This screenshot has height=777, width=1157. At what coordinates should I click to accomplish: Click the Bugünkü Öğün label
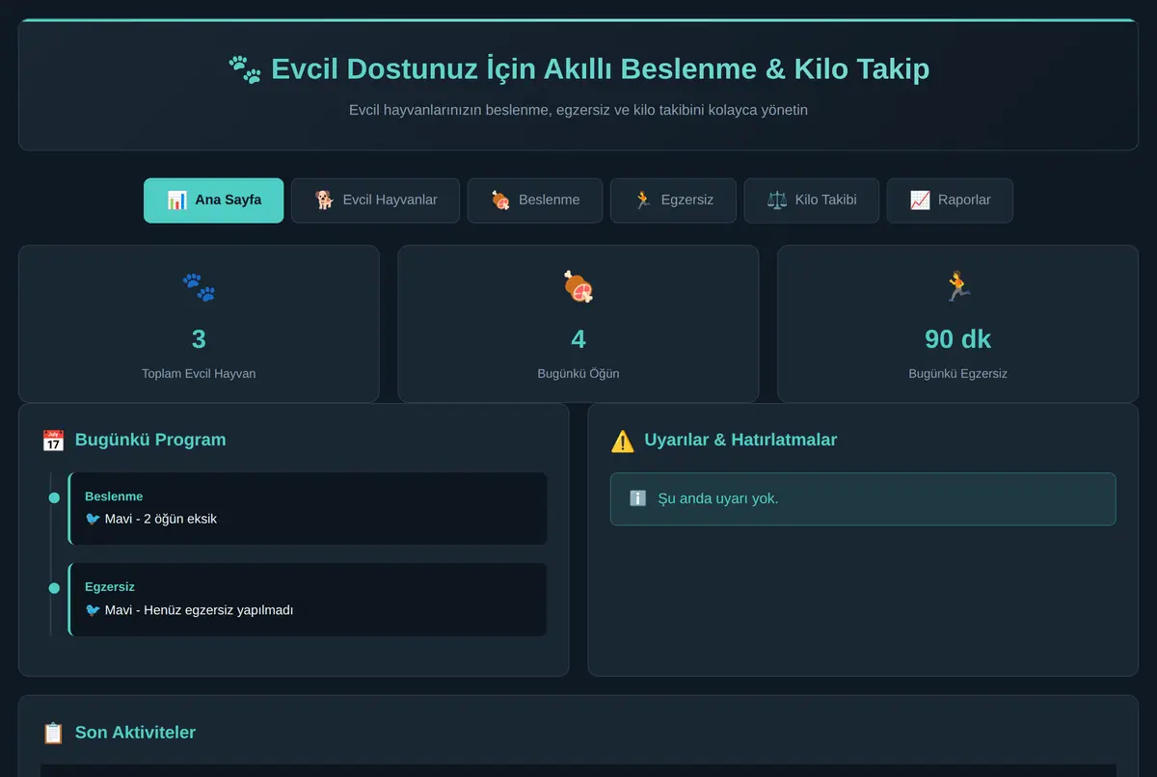pyautogui.click(x=578, y=373)
